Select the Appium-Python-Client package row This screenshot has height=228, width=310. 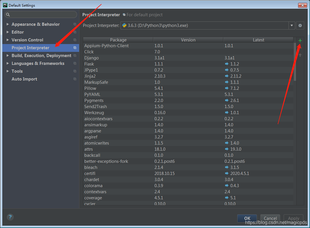(188, 46)
